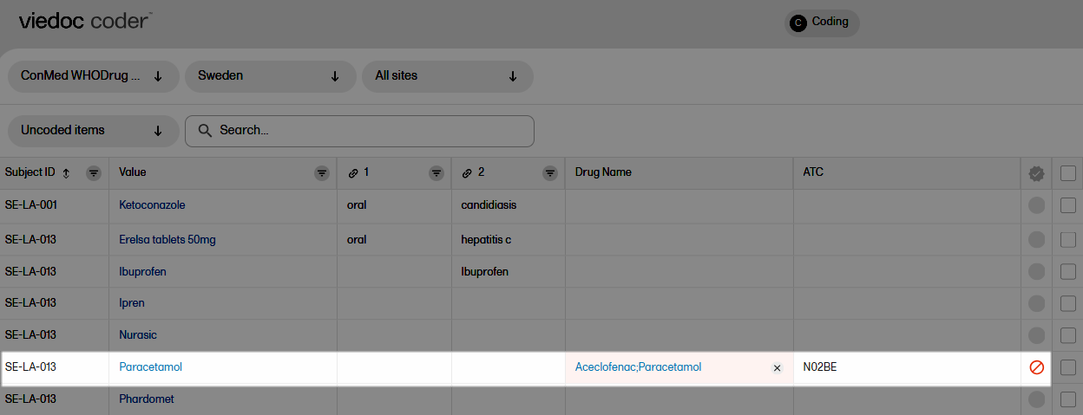Expand the Sweden country dropdown
Screen dimensions: 1083x415
click(270, 76)
